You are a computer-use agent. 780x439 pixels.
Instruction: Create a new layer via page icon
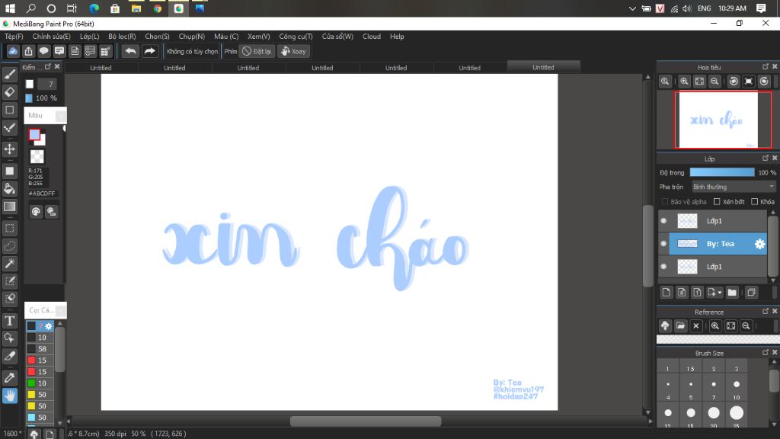667,293
